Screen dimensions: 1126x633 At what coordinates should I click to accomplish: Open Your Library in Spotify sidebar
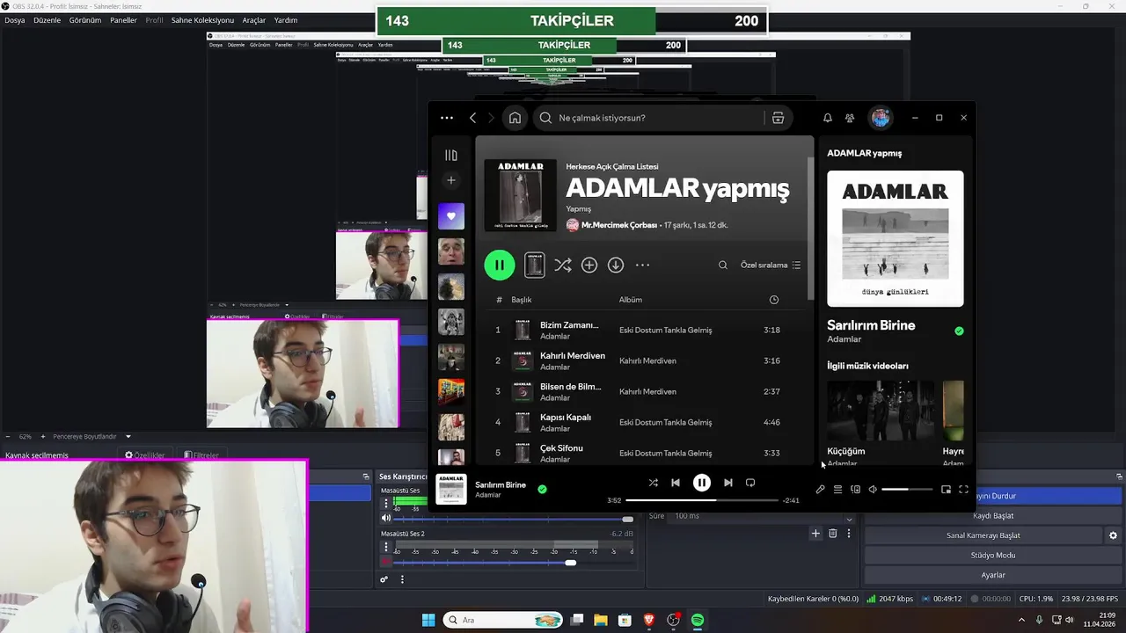(451, 156)
